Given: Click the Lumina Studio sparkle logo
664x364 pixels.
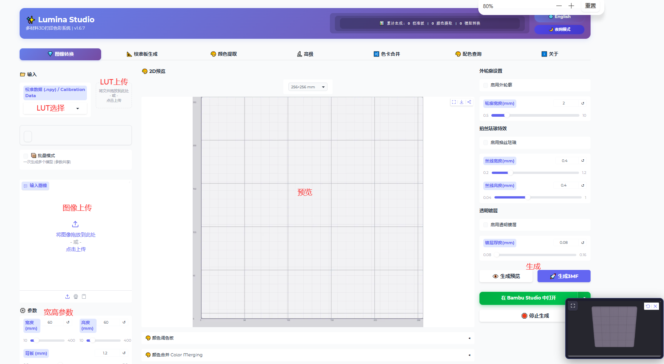Looking at the screenshot, I should (31, 20).
